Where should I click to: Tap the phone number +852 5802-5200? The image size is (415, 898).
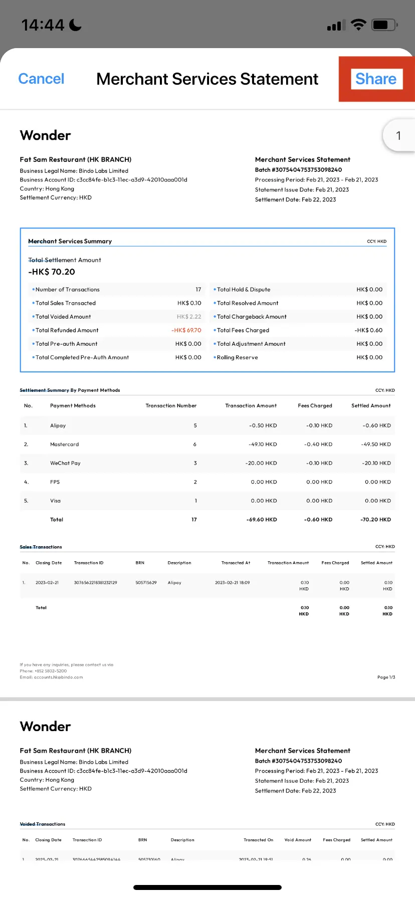click(x=51, y=671)
